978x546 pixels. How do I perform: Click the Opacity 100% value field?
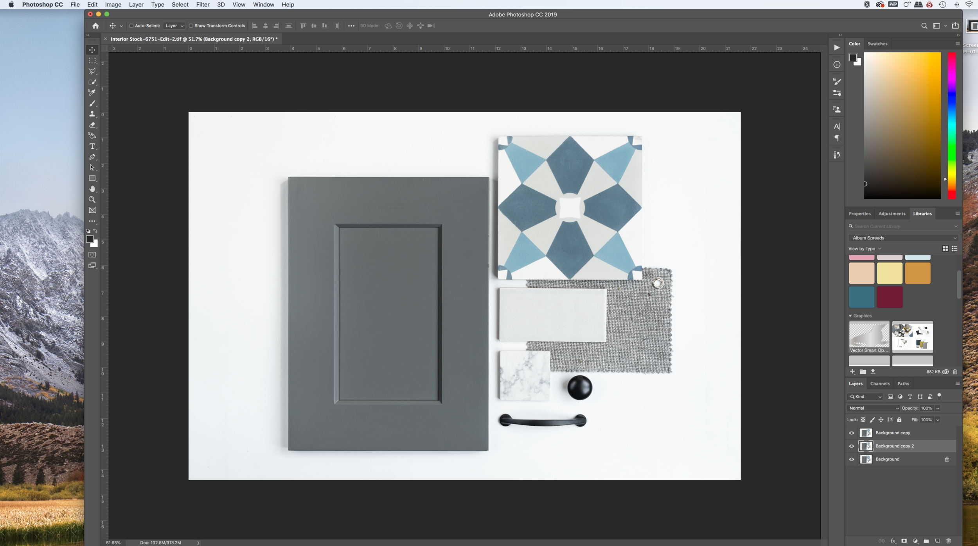point(926,408)
